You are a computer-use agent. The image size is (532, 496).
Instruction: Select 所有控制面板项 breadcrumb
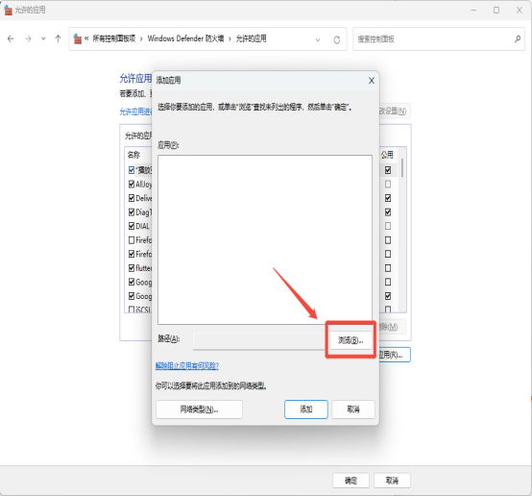tap(114, 38)
